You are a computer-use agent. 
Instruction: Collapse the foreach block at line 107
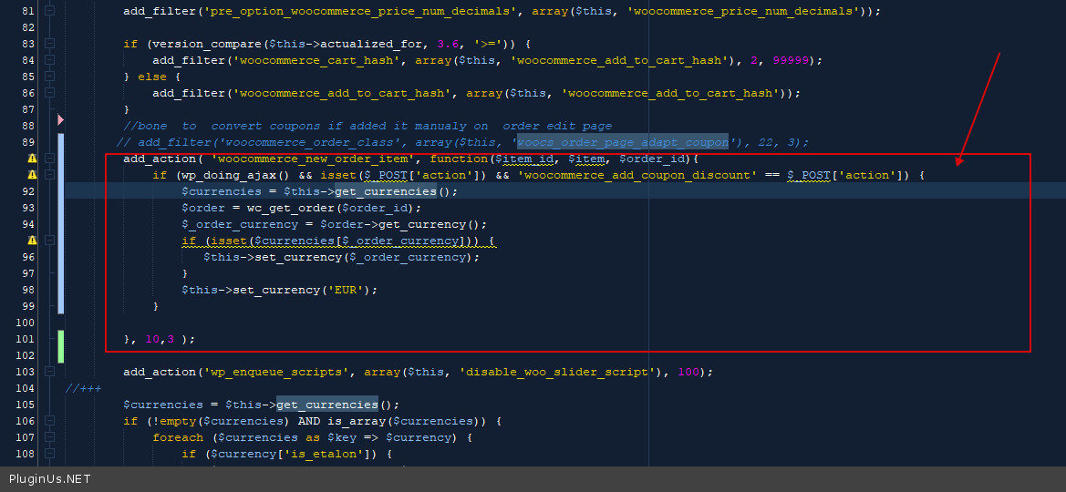50,437
